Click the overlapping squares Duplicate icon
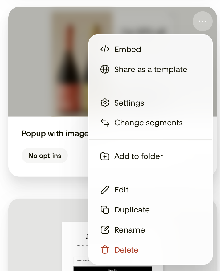220x271 pixels. 105,210
